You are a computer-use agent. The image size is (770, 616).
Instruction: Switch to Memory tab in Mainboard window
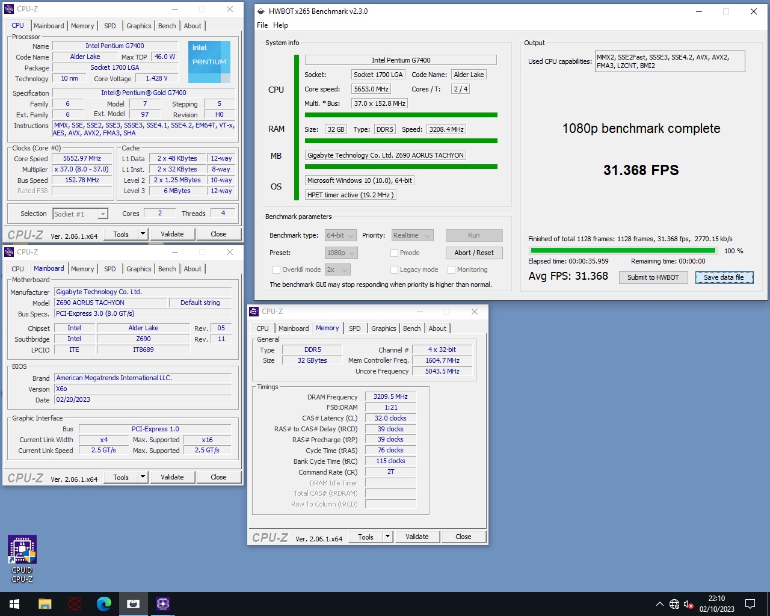[x=82, y=269]
